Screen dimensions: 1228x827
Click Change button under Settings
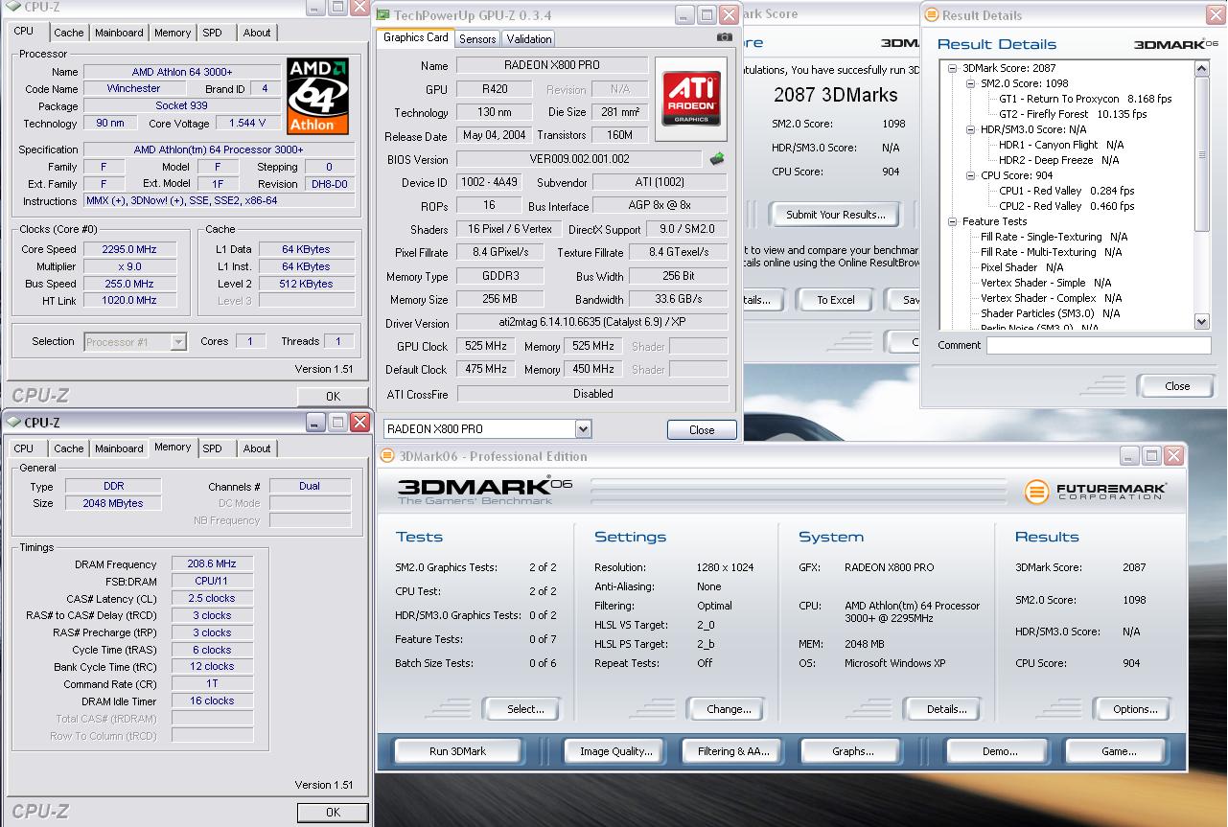729,709
